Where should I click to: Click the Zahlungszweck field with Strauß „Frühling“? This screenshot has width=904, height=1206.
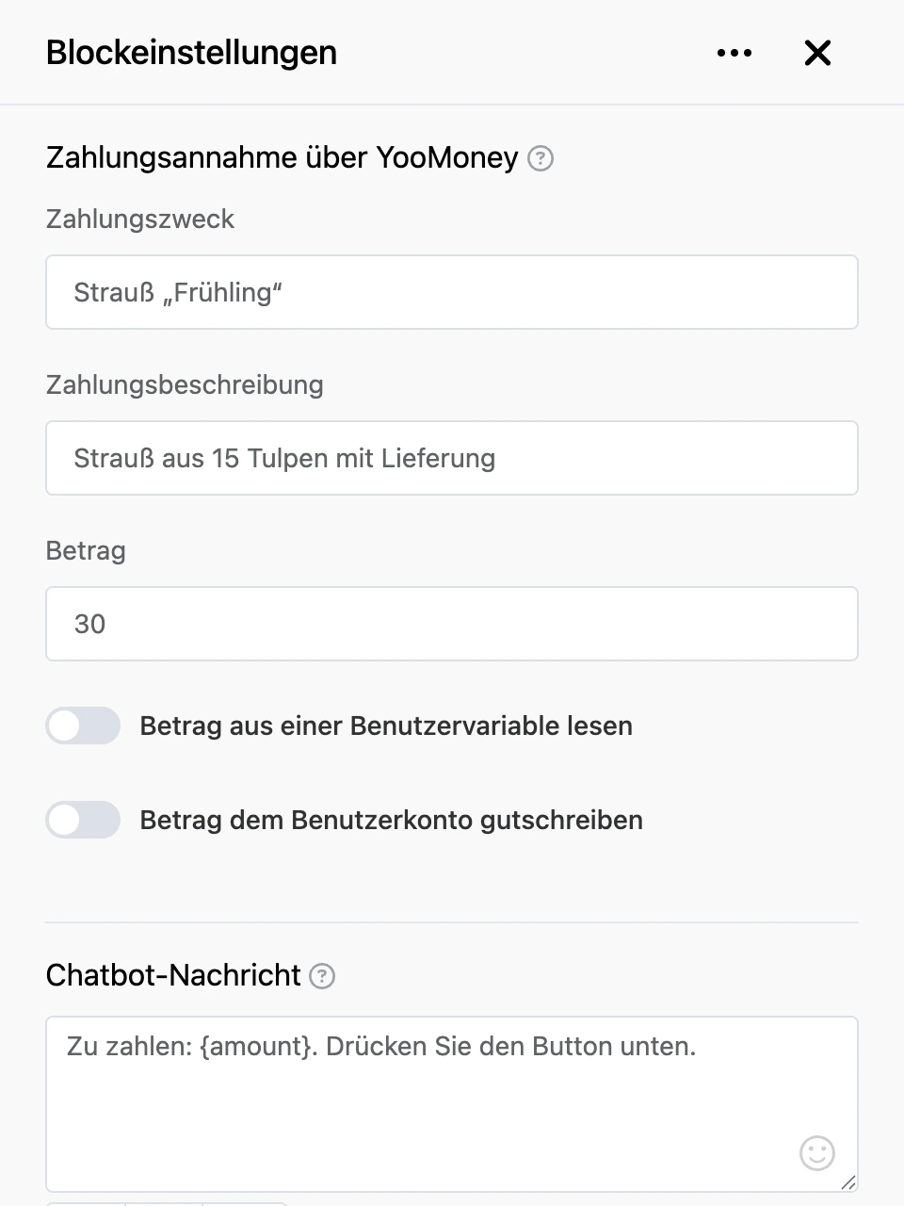point(452,292)
